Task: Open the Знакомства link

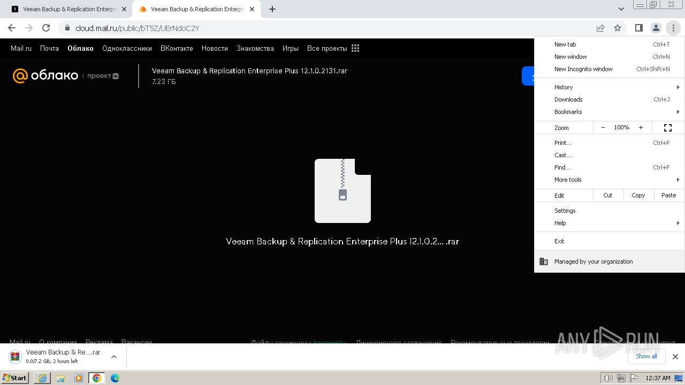Action: (x=255, y=48)
